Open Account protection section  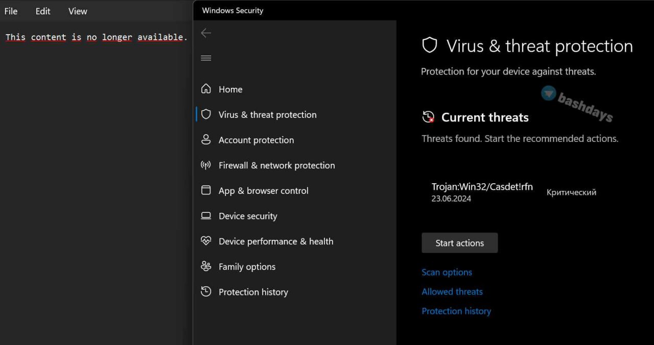point(256,140)
